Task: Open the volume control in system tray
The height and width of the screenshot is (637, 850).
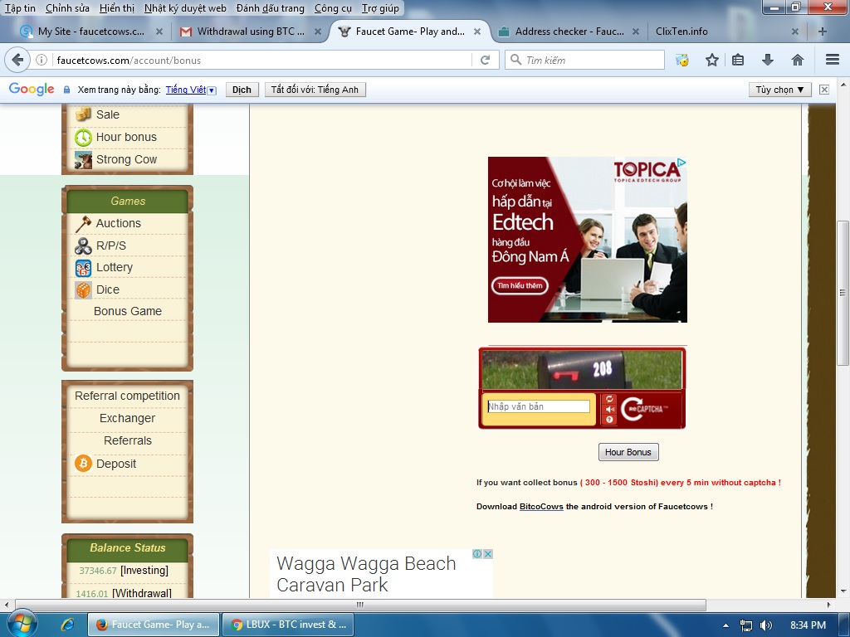Action: pos(765,625)
